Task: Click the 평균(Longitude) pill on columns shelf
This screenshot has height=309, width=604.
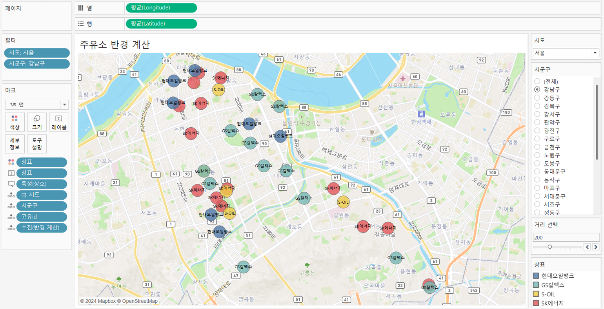Action: pyautogui.click(x=161, y=8)
